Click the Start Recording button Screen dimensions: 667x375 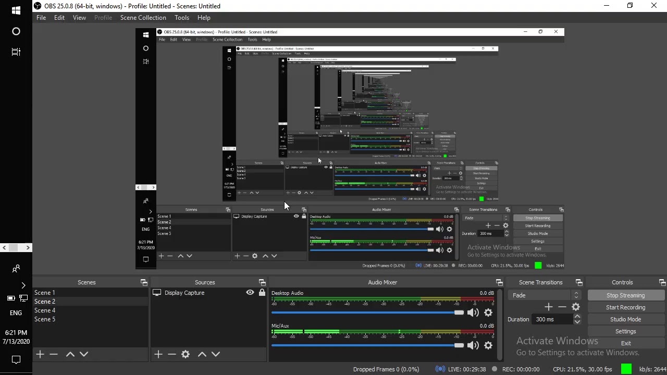(x=625, y=307)
